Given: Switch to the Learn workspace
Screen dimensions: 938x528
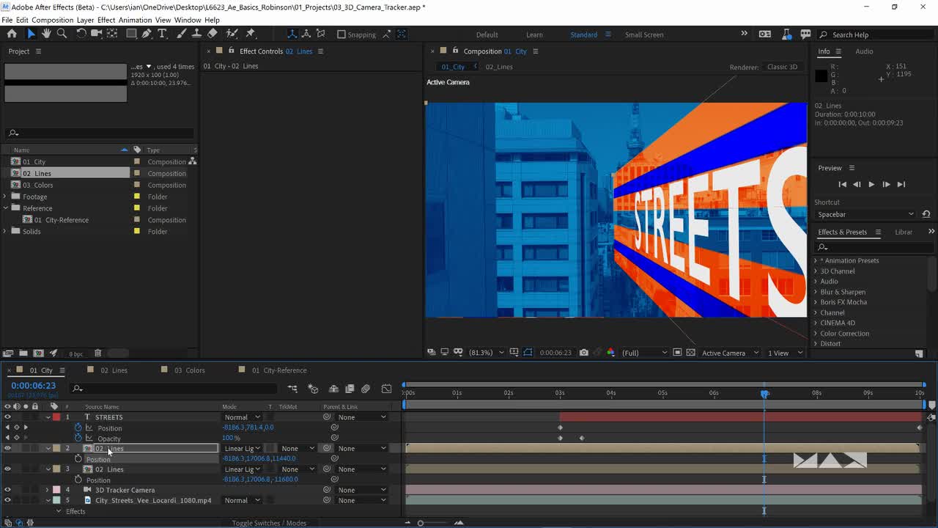Looking at the screenshot, I should click(x=534, y=34).
